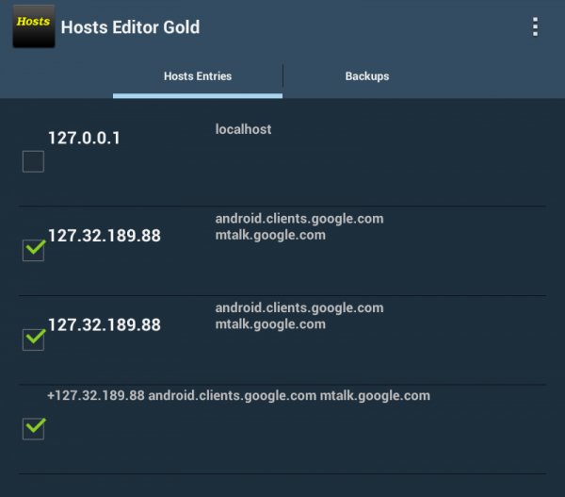The width and height of the screenshot is (565, 497).
Task: Enable the checkbox for the 127.0.0.1 localhost entry
Action: coord(33,161)
